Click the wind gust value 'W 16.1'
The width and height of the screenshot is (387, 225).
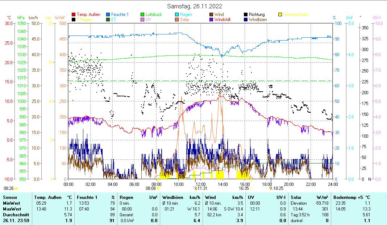[193, 209]
